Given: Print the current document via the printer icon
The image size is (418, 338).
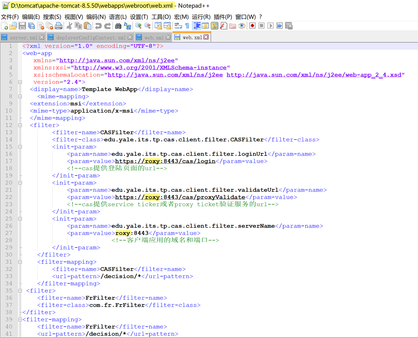Looking at the screenshot, I should pos(59,26).
